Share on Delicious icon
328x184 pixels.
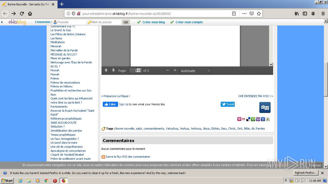point(248,119)
